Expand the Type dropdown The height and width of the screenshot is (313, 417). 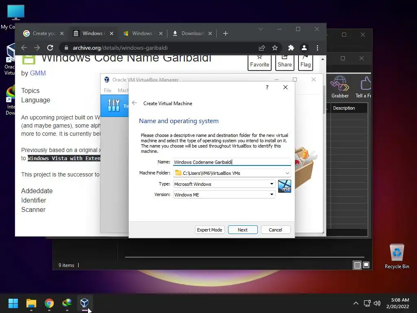tap(224, 184)
